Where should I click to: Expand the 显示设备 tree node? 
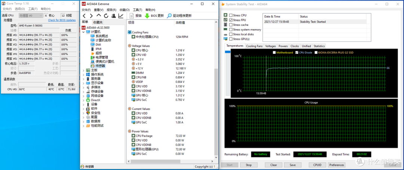click(x=83, y=83)
